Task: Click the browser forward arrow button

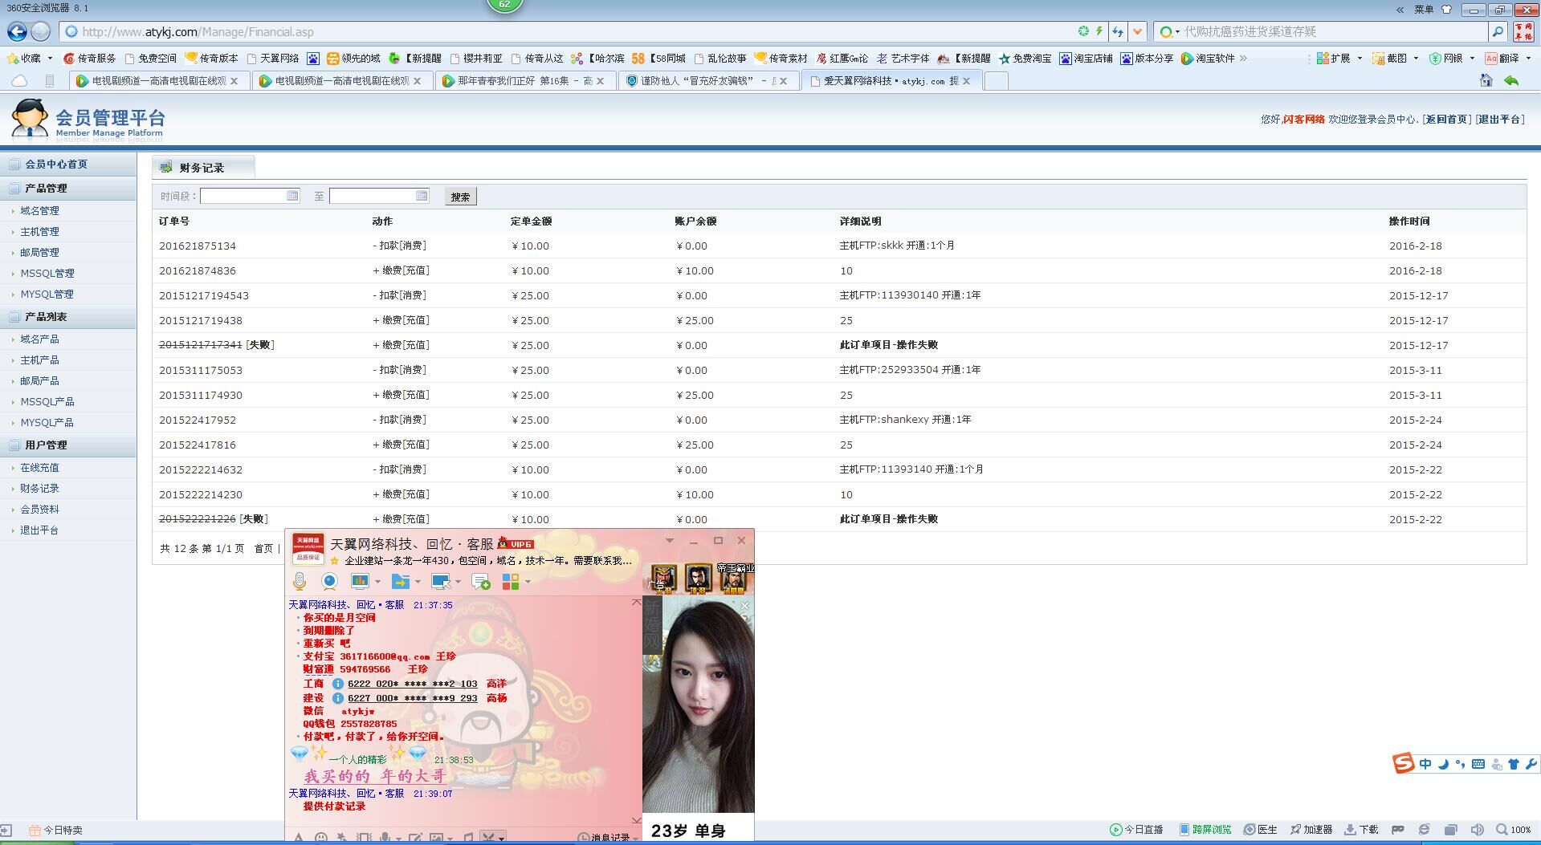Action: [41, 31]
